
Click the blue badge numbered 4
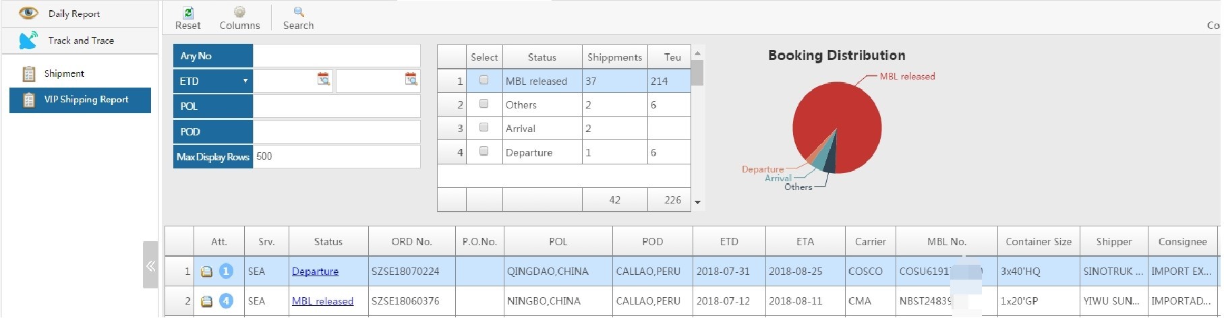[227, 300]
